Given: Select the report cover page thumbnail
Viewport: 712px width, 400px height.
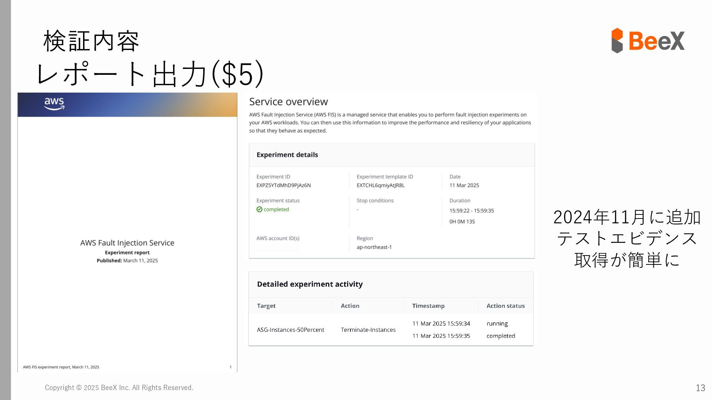Looking at the screenshot, I should click(x=127, y=232).
